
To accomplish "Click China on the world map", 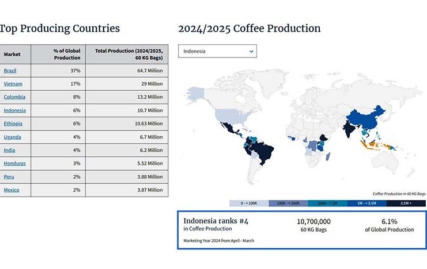I will click(368, 114).
